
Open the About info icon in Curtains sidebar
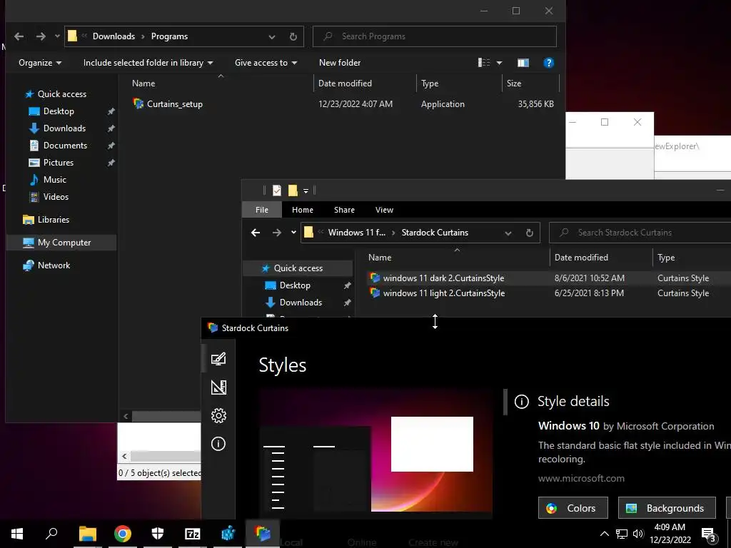[218, 444]
